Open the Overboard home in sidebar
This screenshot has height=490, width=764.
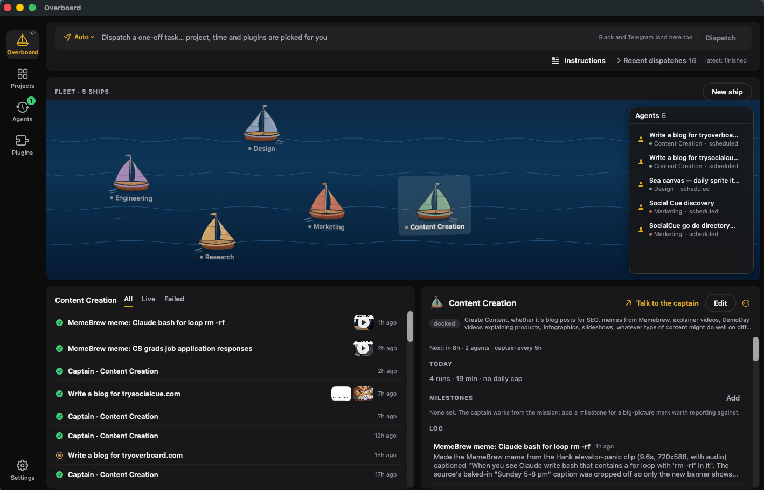pos(23,44)
